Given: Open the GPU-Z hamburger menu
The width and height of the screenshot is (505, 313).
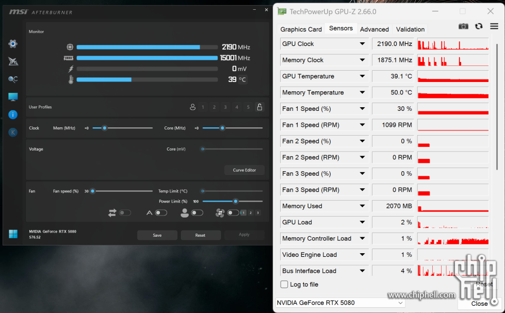Looking at the screenshot, I should 494,26.
